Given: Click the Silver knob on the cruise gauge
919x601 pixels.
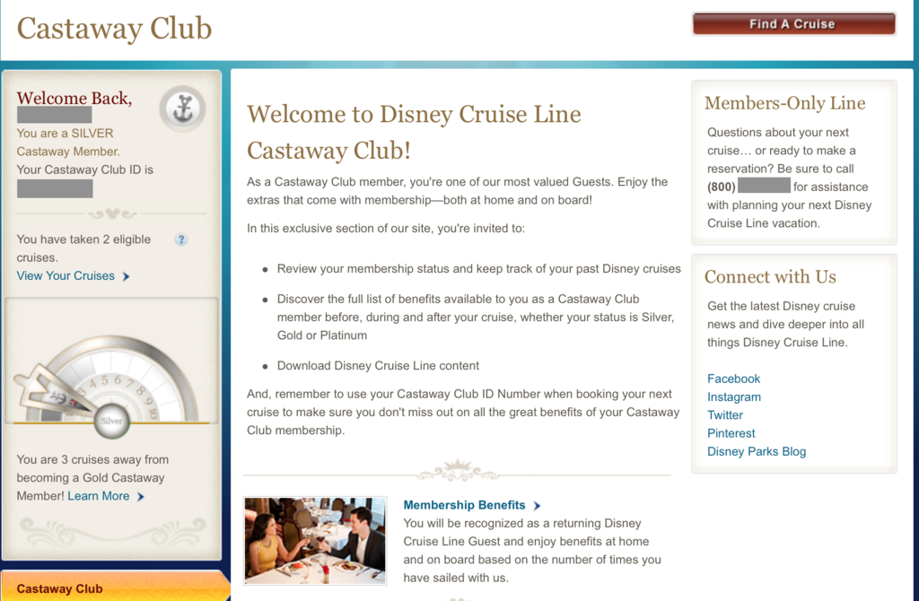Looking at the screenshot, I should (111, 421).
